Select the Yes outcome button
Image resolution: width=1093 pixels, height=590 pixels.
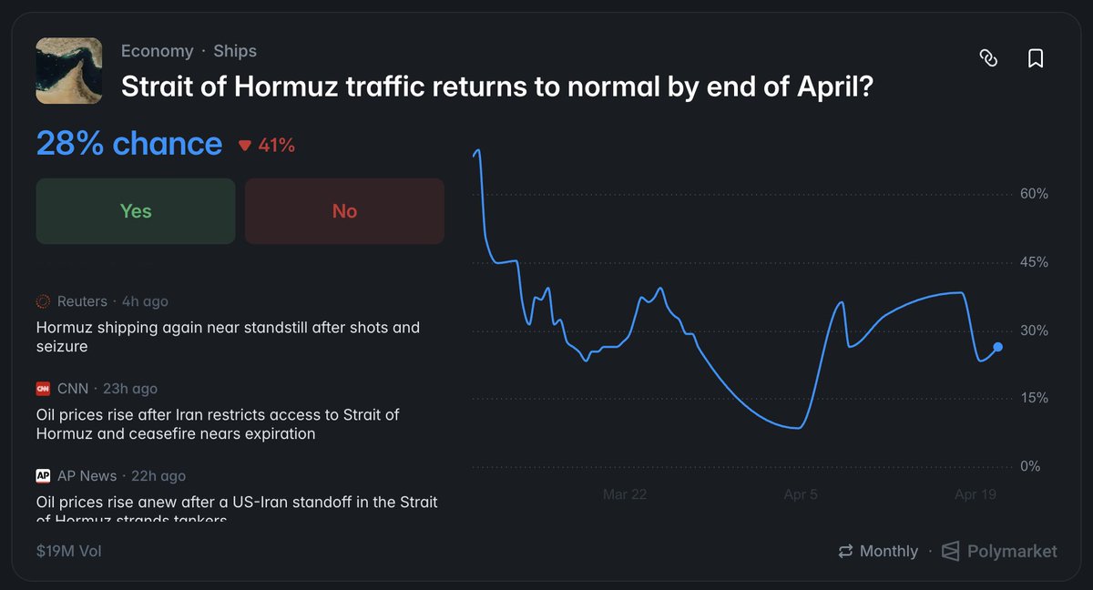tap(136, 211)
